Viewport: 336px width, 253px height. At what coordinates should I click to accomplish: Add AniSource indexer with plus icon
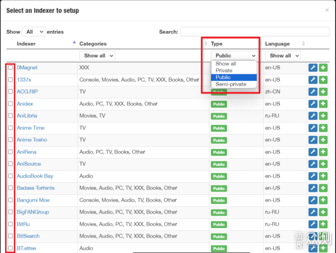click(323, 164)
